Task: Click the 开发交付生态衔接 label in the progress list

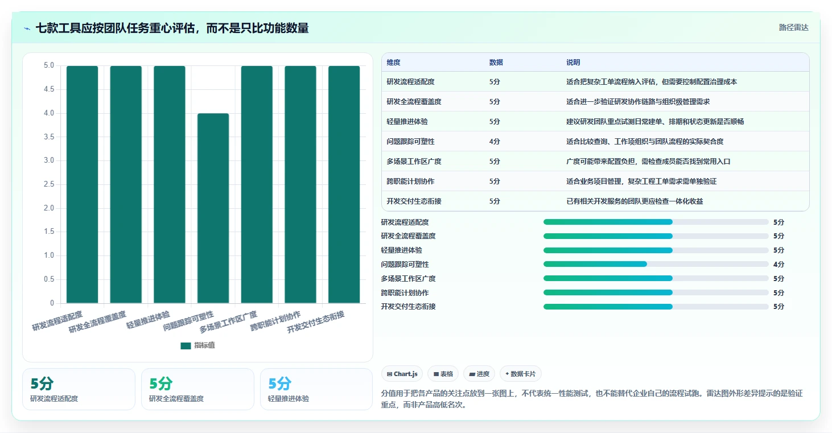Action: coord(408,307)
